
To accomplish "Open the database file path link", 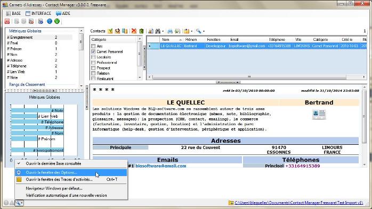I will point(298,203).
